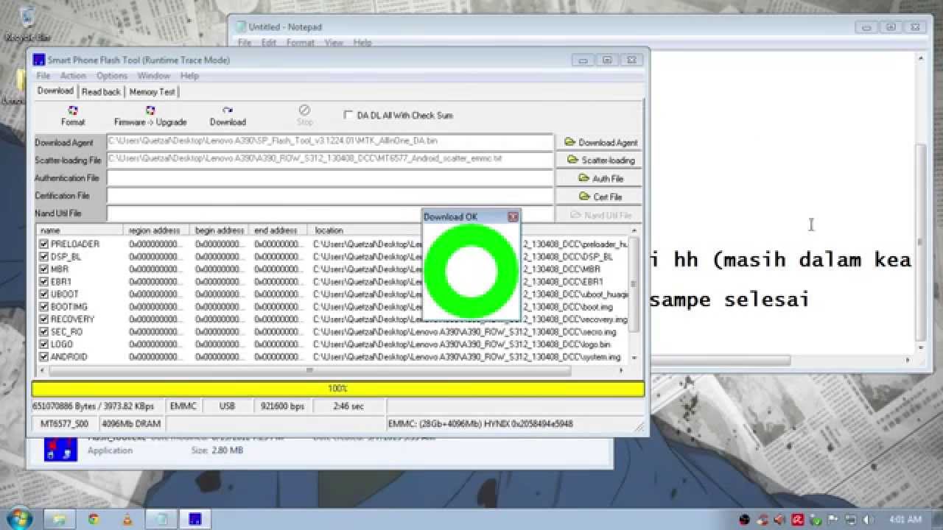The height and width of the screenshot is (530, 943).
Task: Browse for Scatter-loading file button
Action: [x=600, y=160]
